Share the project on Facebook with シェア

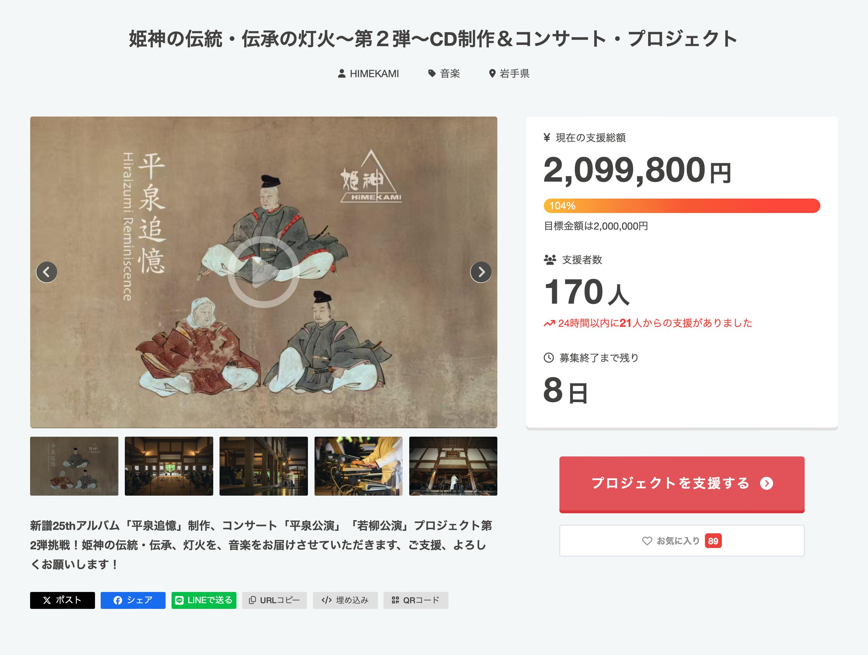tap(133, 600)
